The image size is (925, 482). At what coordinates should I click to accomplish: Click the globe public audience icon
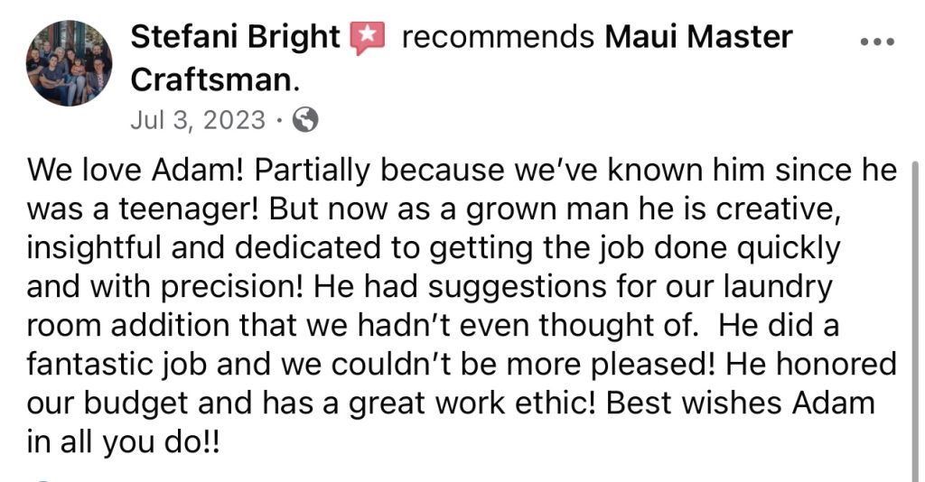(x=306, y=120)
